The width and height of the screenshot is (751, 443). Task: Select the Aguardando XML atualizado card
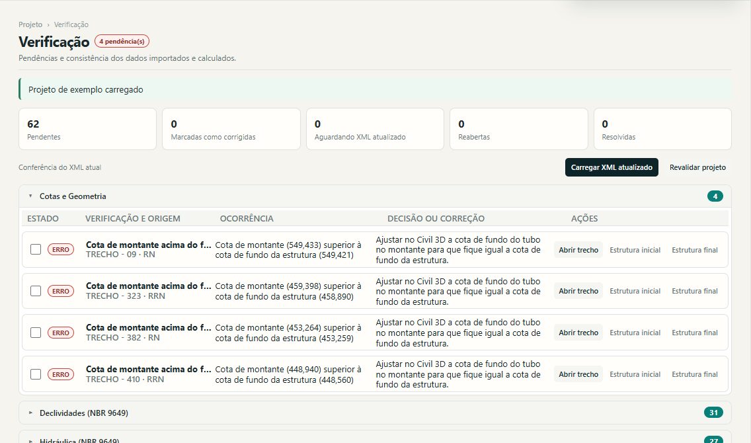375,129
